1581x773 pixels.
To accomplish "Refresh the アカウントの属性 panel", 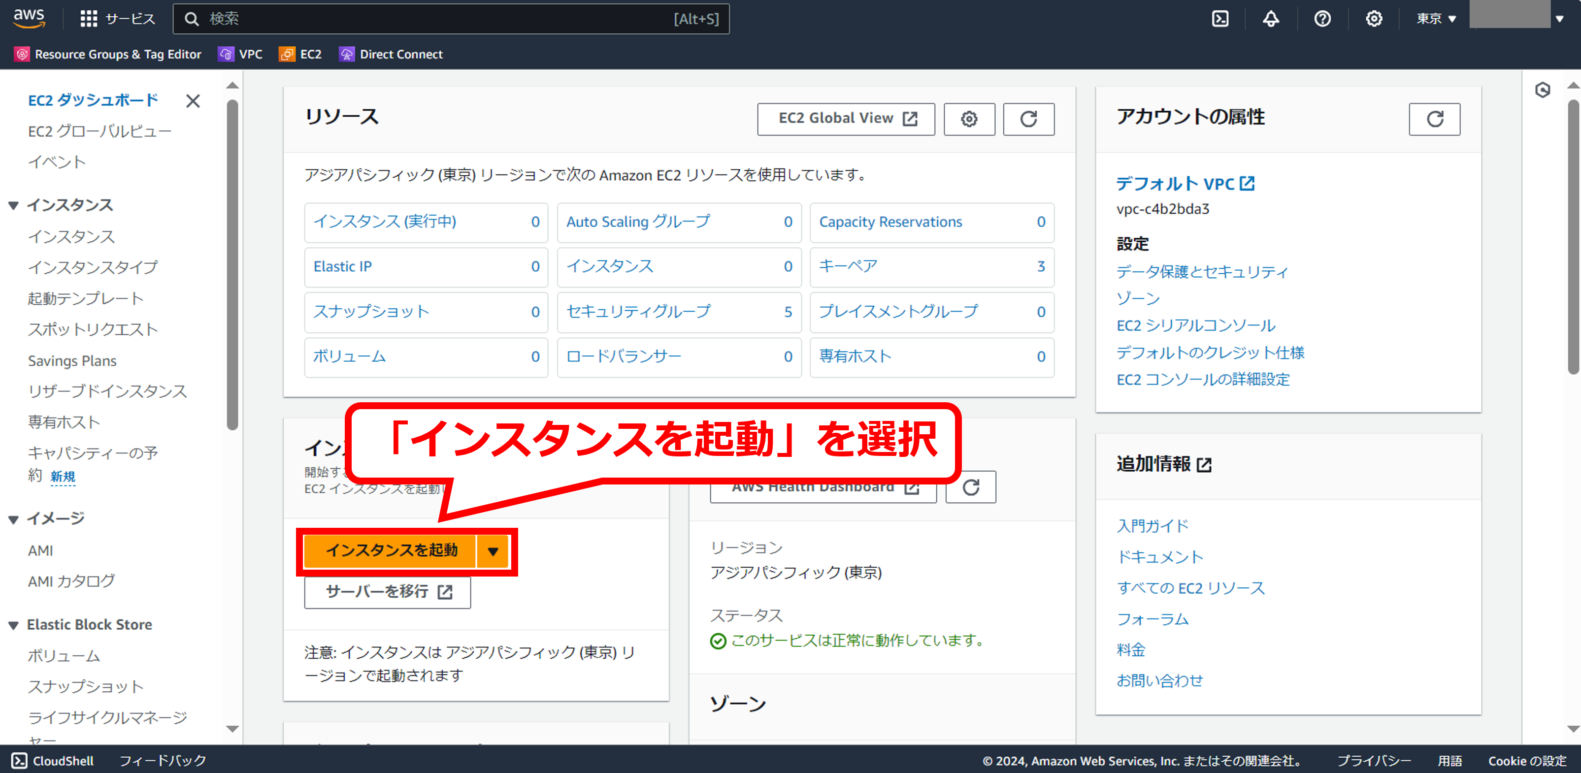I will coord(1434,119).
